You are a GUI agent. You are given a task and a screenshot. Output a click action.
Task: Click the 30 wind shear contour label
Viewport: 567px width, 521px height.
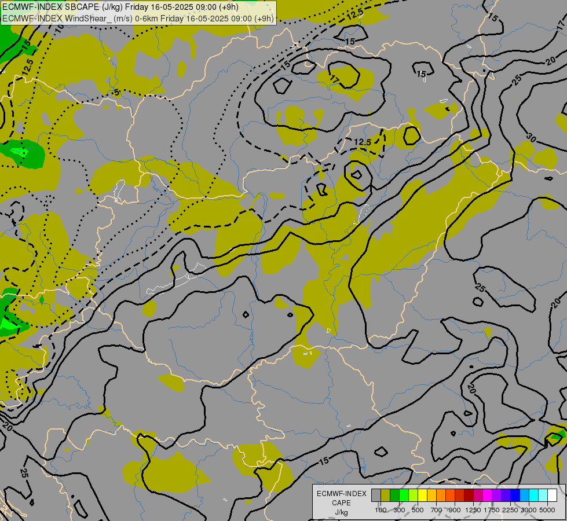point(531,137)
